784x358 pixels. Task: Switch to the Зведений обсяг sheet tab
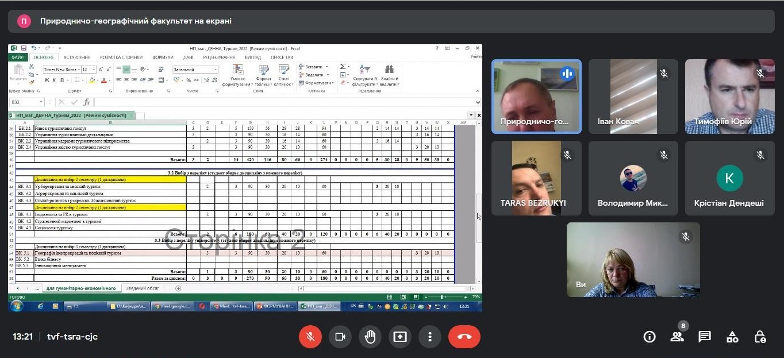point(143,288)
